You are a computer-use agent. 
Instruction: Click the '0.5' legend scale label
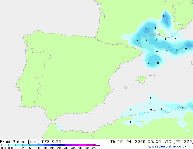[x=11, y=148]
